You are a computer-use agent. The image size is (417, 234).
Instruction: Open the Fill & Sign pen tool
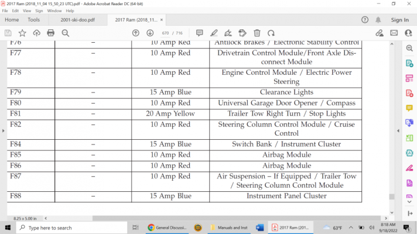[x=228, y=33]
